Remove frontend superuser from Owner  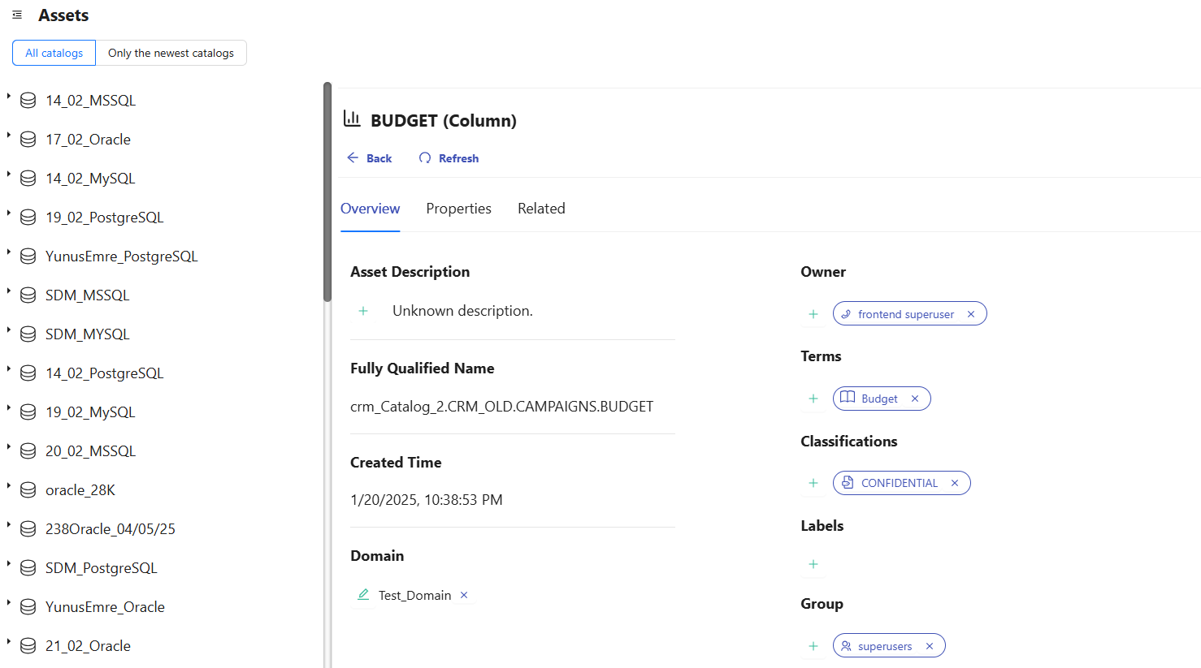[971, 314]
